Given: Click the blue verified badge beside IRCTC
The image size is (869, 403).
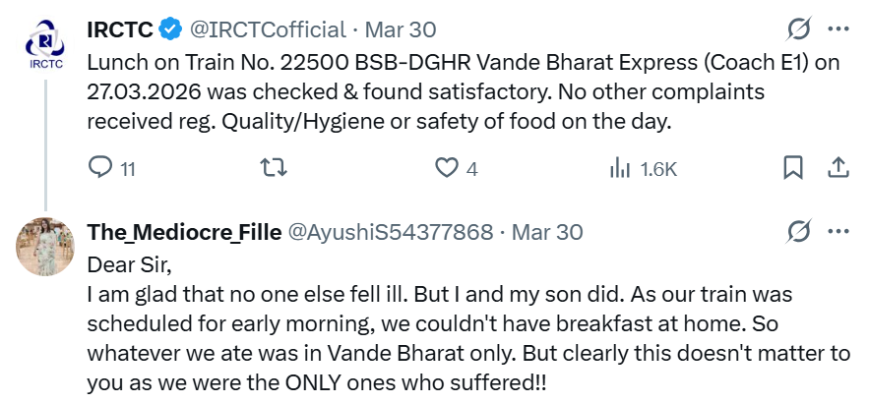Looking at the screenshot, I should [x=171, y=29].
